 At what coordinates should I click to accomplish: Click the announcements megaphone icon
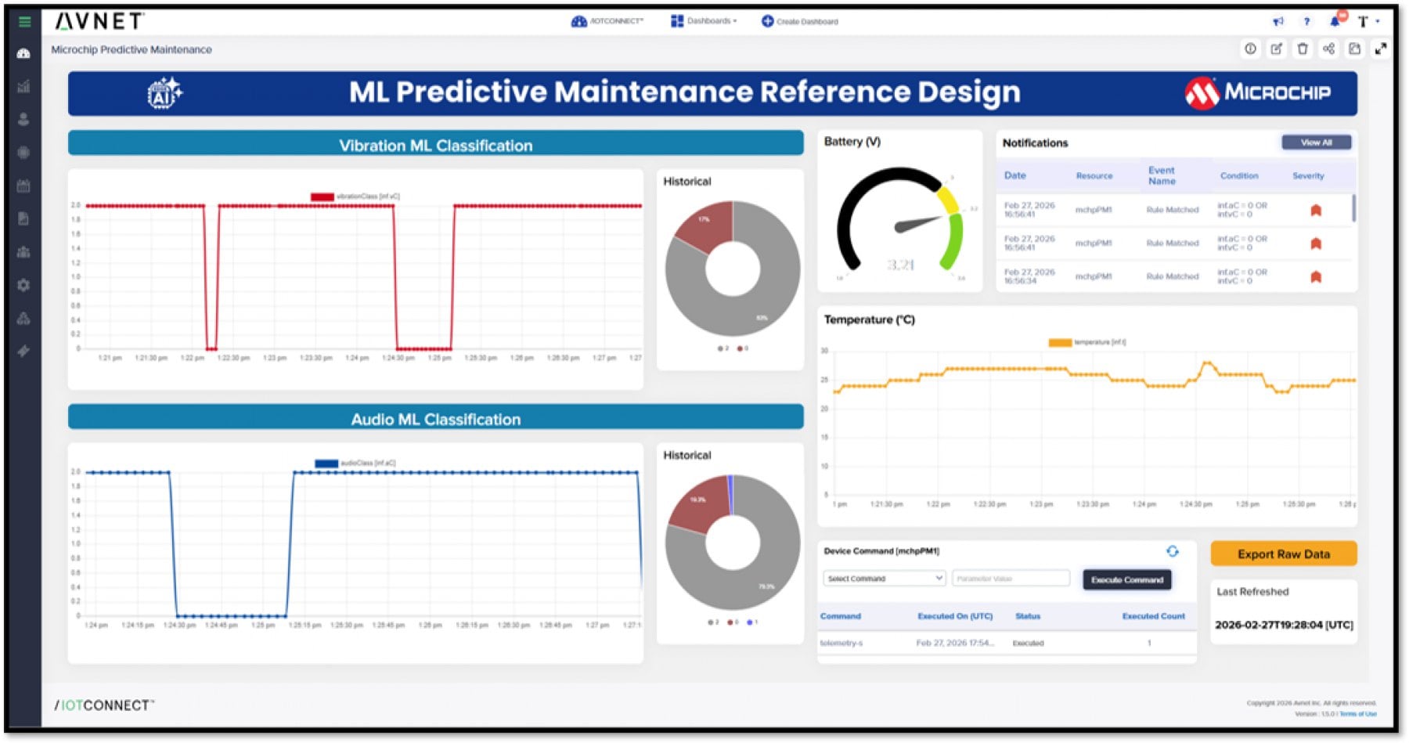point(1278,22)
